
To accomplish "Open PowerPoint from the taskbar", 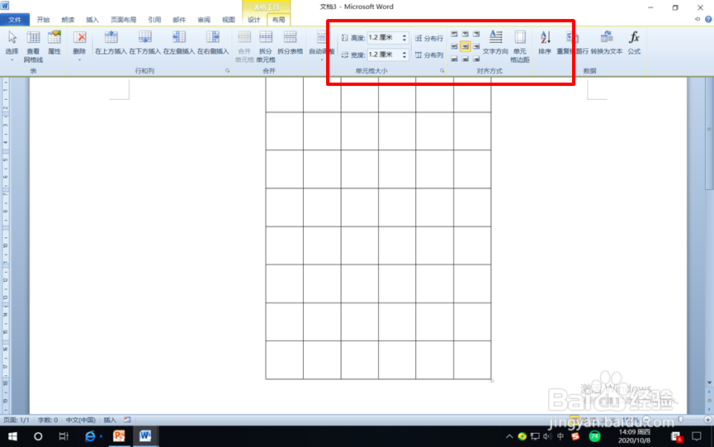I will (x=119, y=436).
